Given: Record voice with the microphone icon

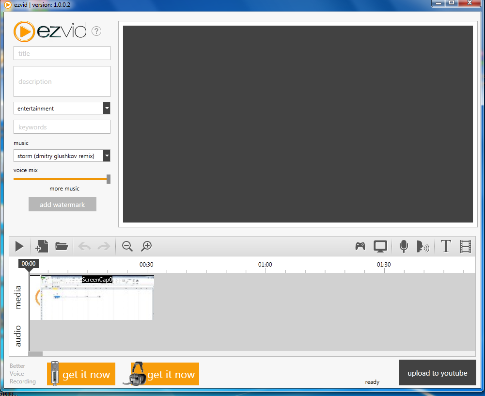Looking at the screenshot, I should (404, 247).
